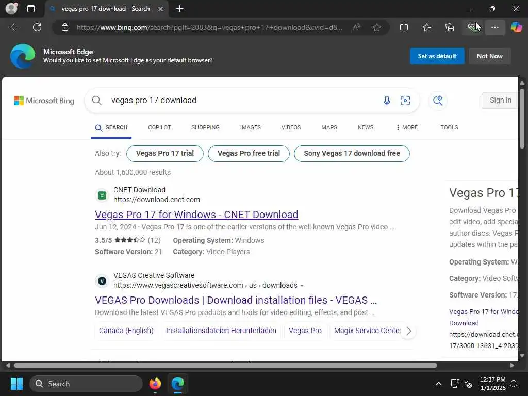Open clock showing 12:37 PM
Image resolution: width=528 pixels, height=396 pixels.
pyautogui.click(x=492, y=384)
